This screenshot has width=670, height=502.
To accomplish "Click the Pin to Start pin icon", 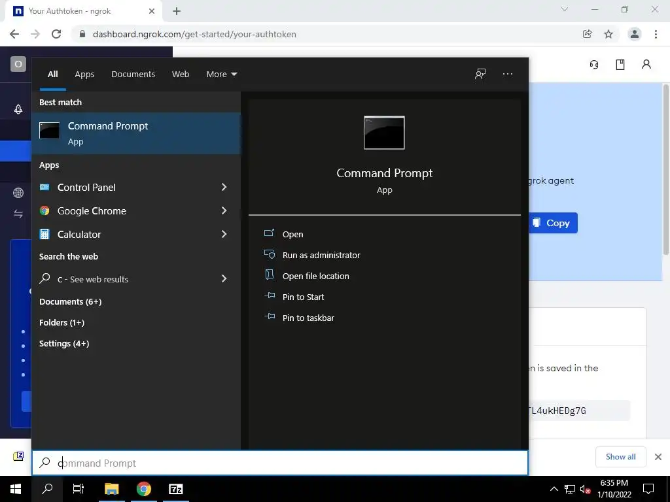I will 269,295.
